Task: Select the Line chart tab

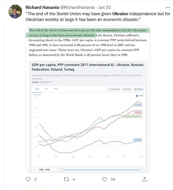Action: tap(37, 89)
